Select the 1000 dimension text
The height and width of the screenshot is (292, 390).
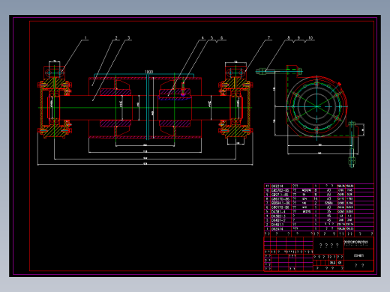pyautogui.click(x=148, y=72)
